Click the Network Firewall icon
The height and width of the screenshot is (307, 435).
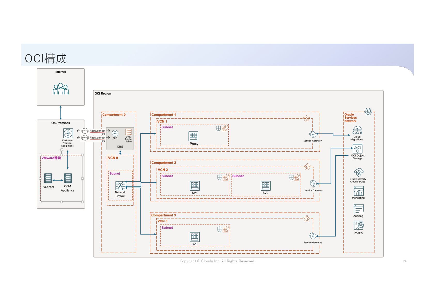(x=120, y=186)
